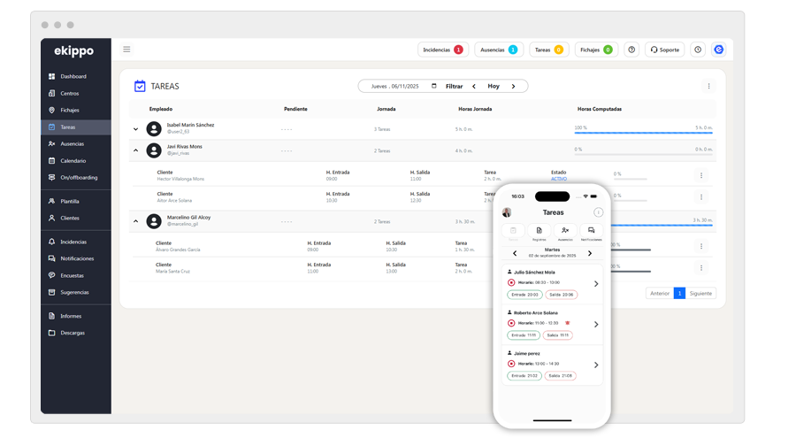Collapse Javi Rivas Mons's task list

point(136,150)
